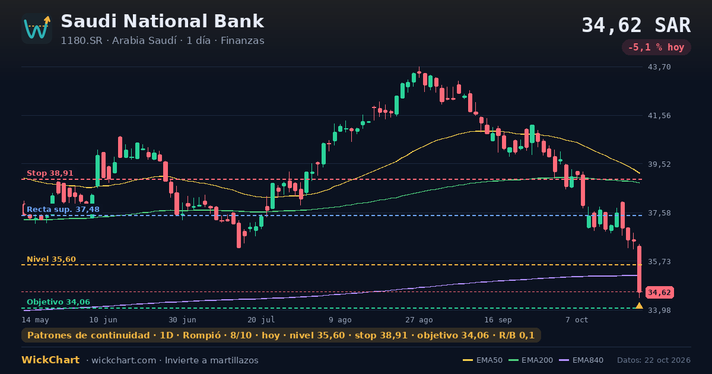This screenshot has height=374, width=712.
Task: Click the EMA200 legend entry
Action: coord(530,360)
